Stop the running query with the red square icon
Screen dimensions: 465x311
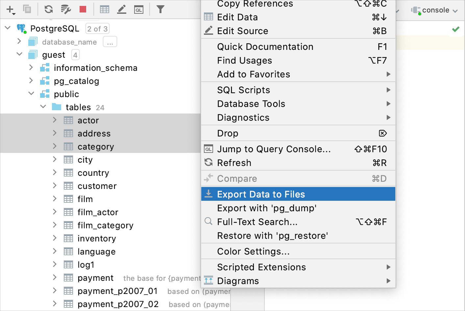click(83, 10)
